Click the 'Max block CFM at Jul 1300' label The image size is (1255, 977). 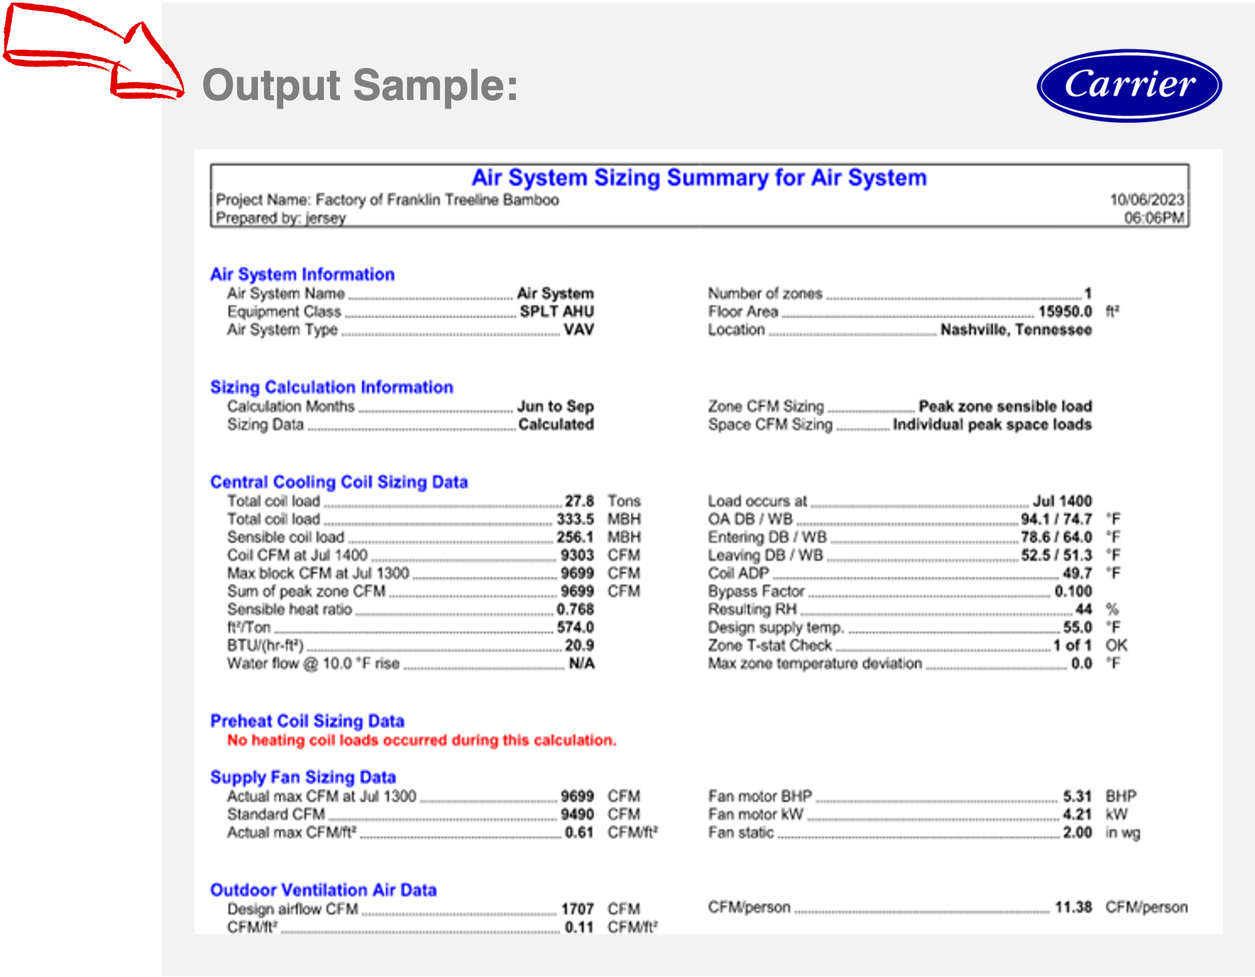(x=318, y=572)
